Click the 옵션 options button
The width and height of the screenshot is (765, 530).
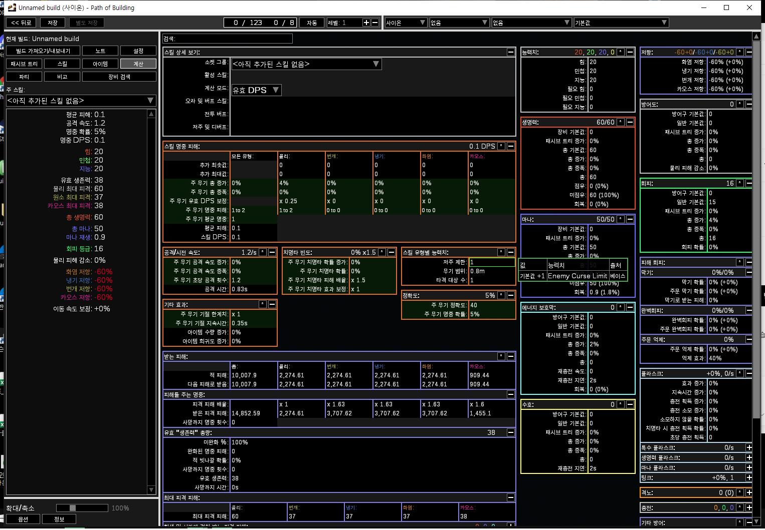23,519
